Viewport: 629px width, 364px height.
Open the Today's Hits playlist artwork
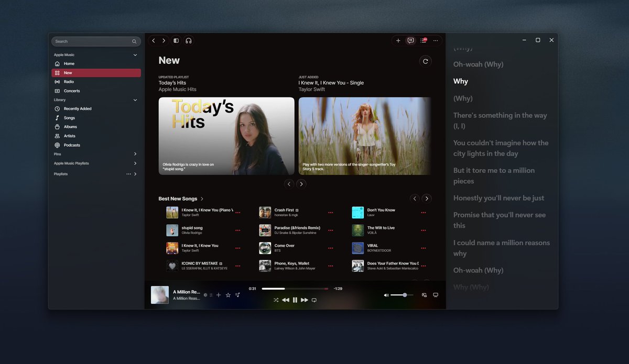226,136
